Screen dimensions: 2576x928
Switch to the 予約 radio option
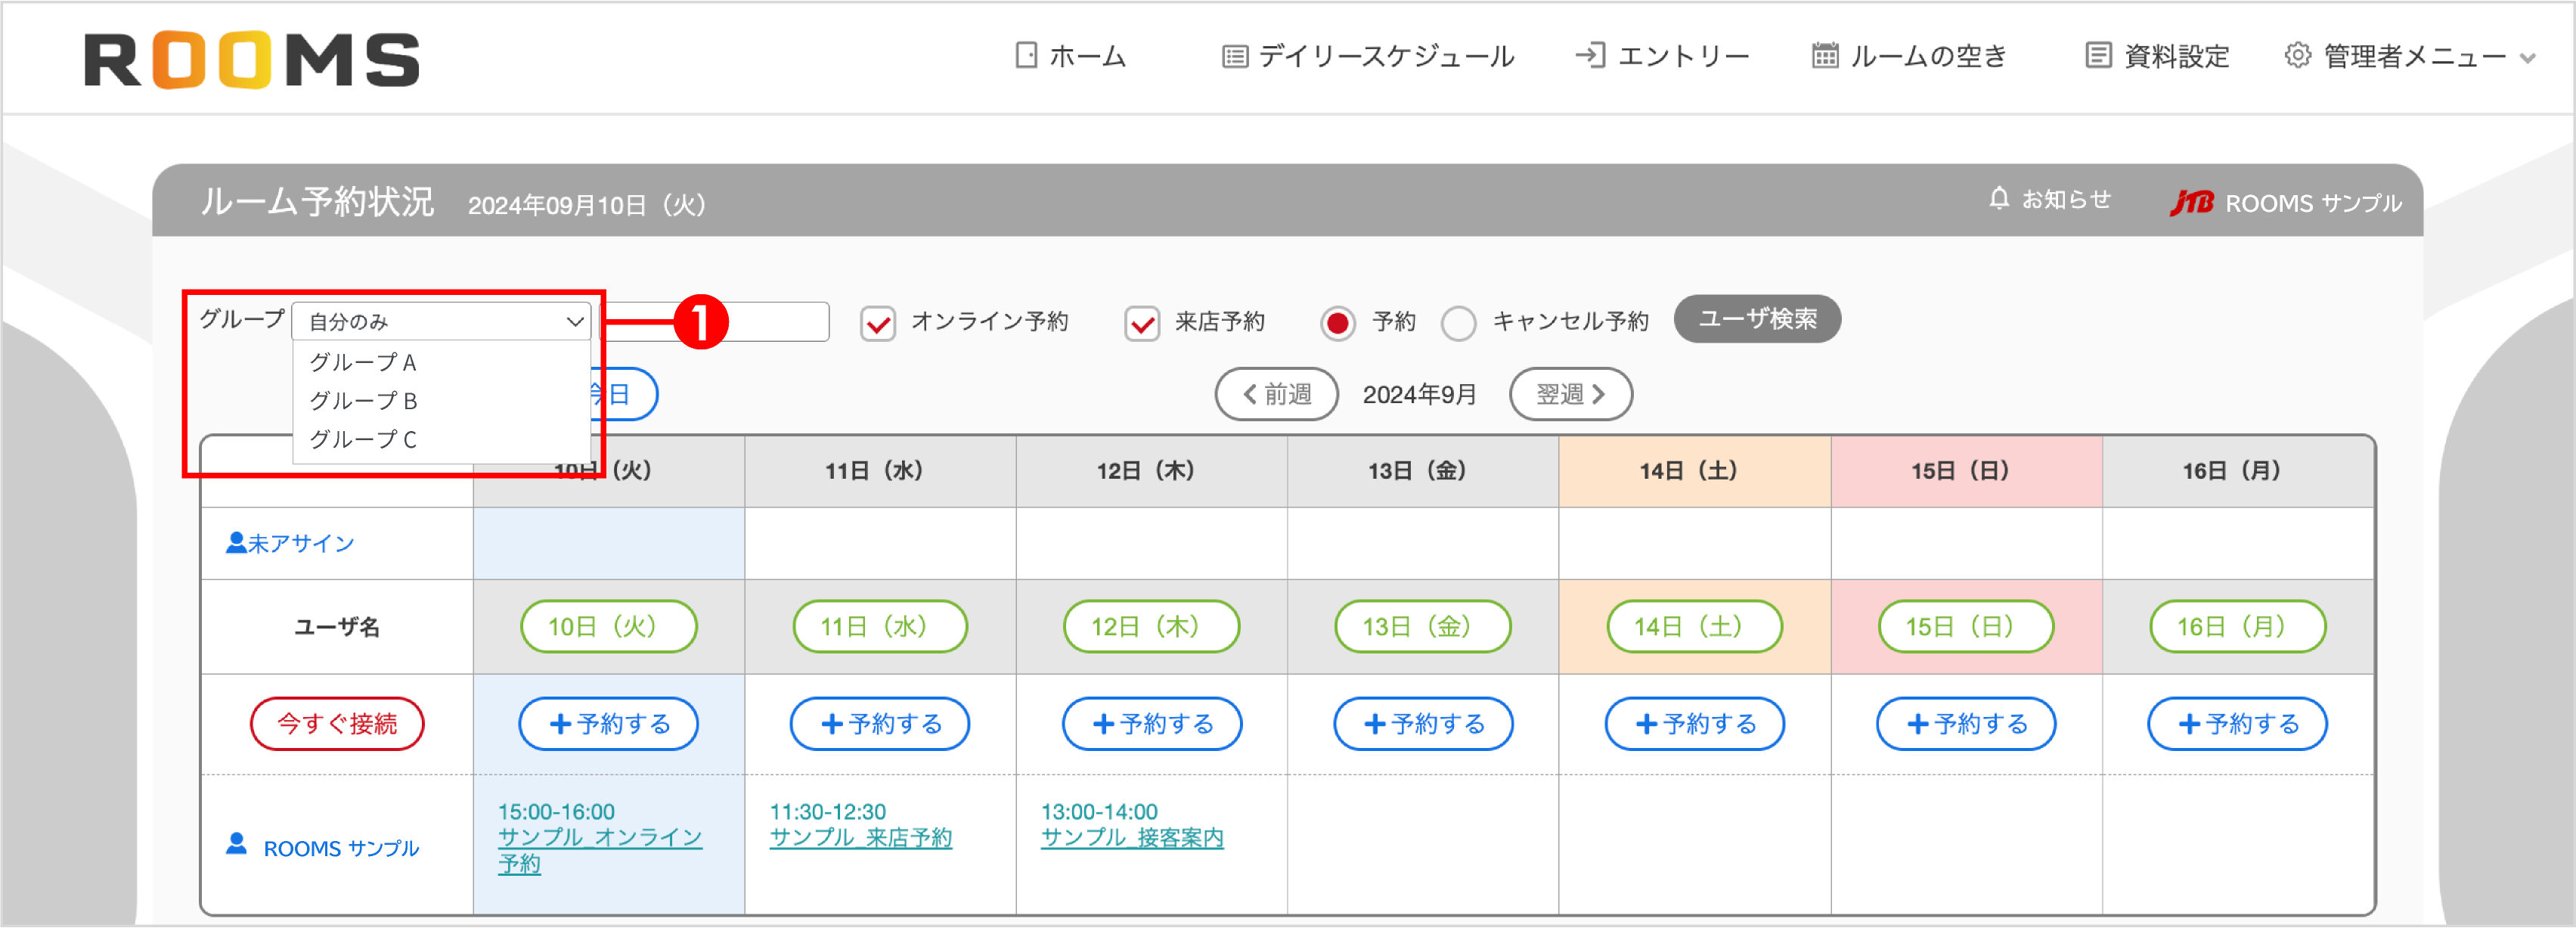tap(1338, 322)
